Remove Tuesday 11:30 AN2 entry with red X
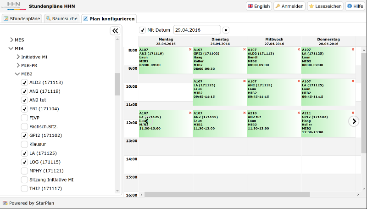Image resolution: width=367 pixels, height=209 pixels. click(x=245, y=113)
